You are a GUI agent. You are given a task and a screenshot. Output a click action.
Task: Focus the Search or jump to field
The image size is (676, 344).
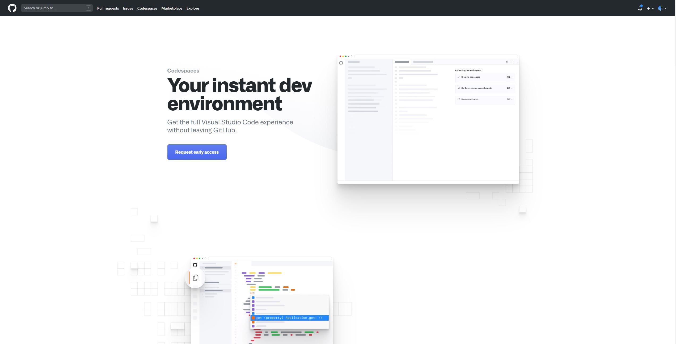pos(53,8)
